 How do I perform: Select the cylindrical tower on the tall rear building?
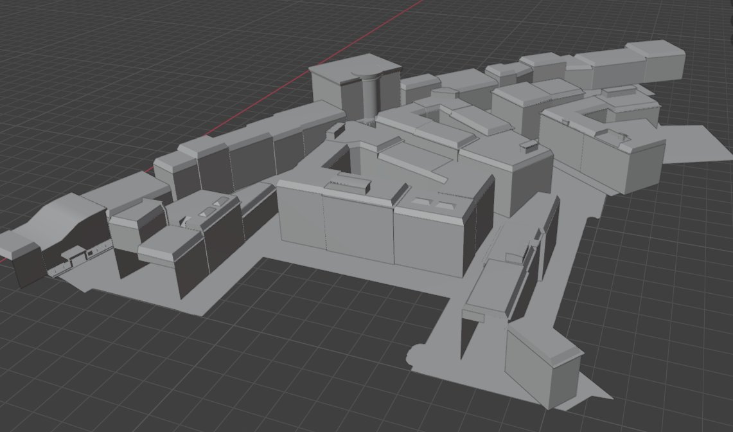click(370, 96)
